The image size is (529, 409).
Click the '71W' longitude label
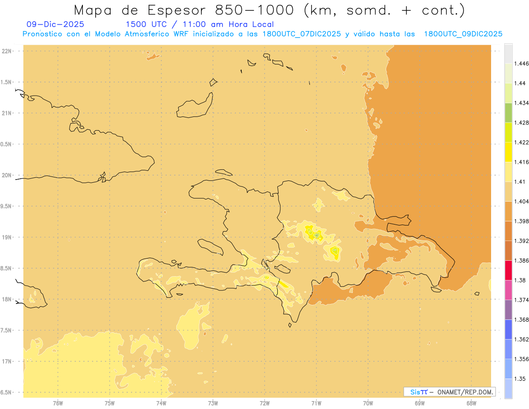pyautogui.click(x=316, y=403)
